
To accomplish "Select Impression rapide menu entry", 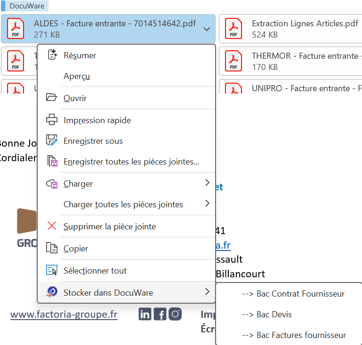I will coord(127,120).
